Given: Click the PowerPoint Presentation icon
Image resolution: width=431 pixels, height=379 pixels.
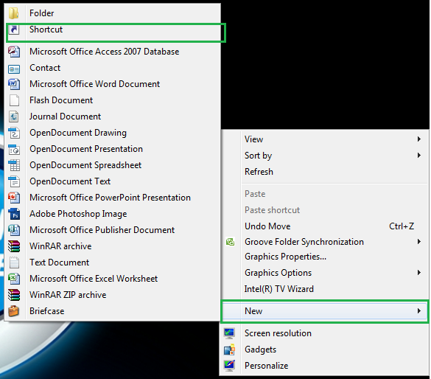Looking at the screenshot, I should click(x=14, y=198).
